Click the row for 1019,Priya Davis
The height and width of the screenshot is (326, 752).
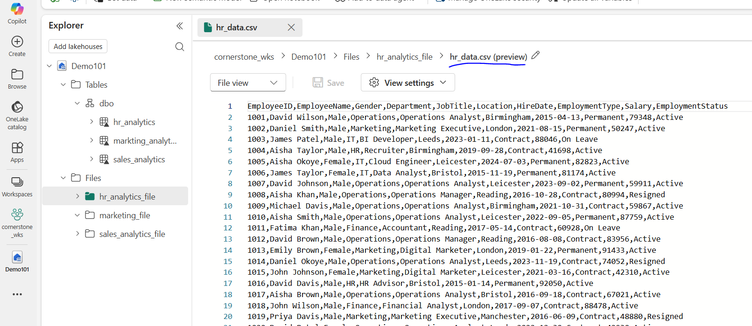[465, 317]
